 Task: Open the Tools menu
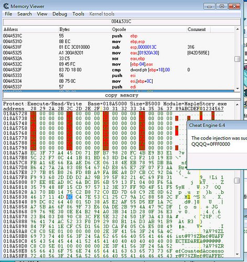pyautogui.click(x=78, y=14)
